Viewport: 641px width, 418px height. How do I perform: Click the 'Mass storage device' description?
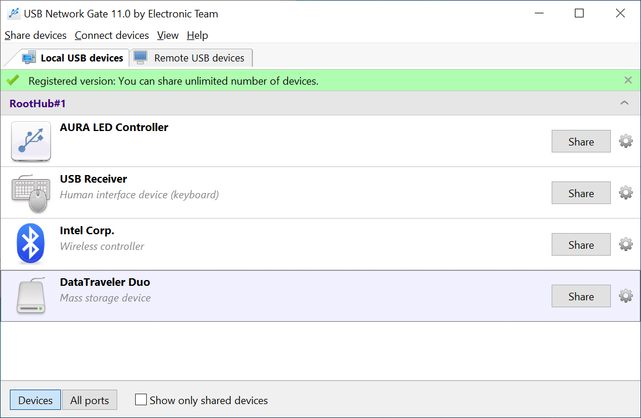pos(106,298)
